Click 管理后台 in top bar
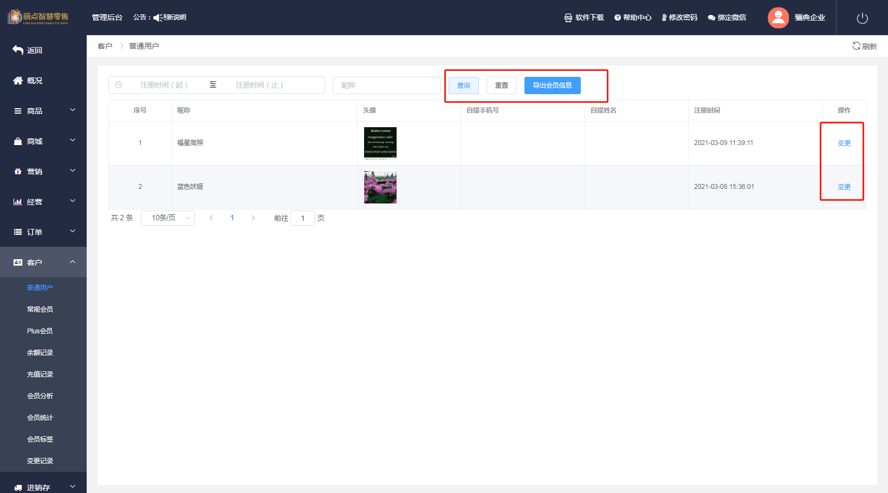The width and height of the screenshot is (888, 493). click(107, 17)
